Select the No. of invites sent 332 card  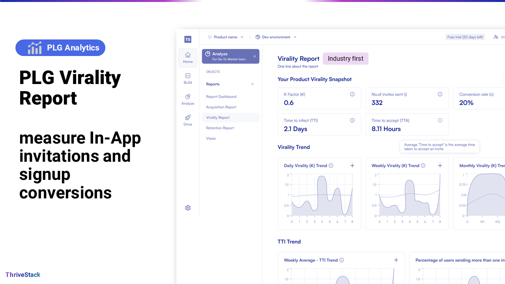click(407, 99)
